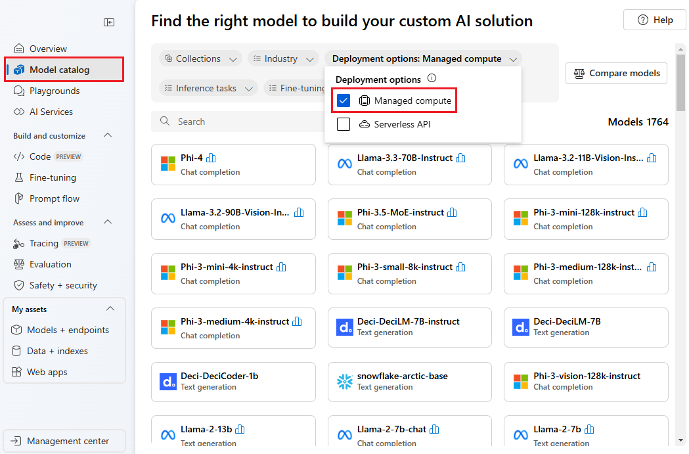Click benchmark icon on Phi-3-medium-128k card
The width and height of the screenshot is (689, 454).
652,267
